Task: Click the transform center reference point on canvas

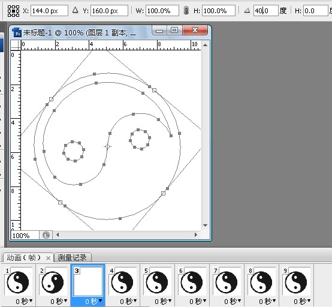Action: tap(107, 146)
